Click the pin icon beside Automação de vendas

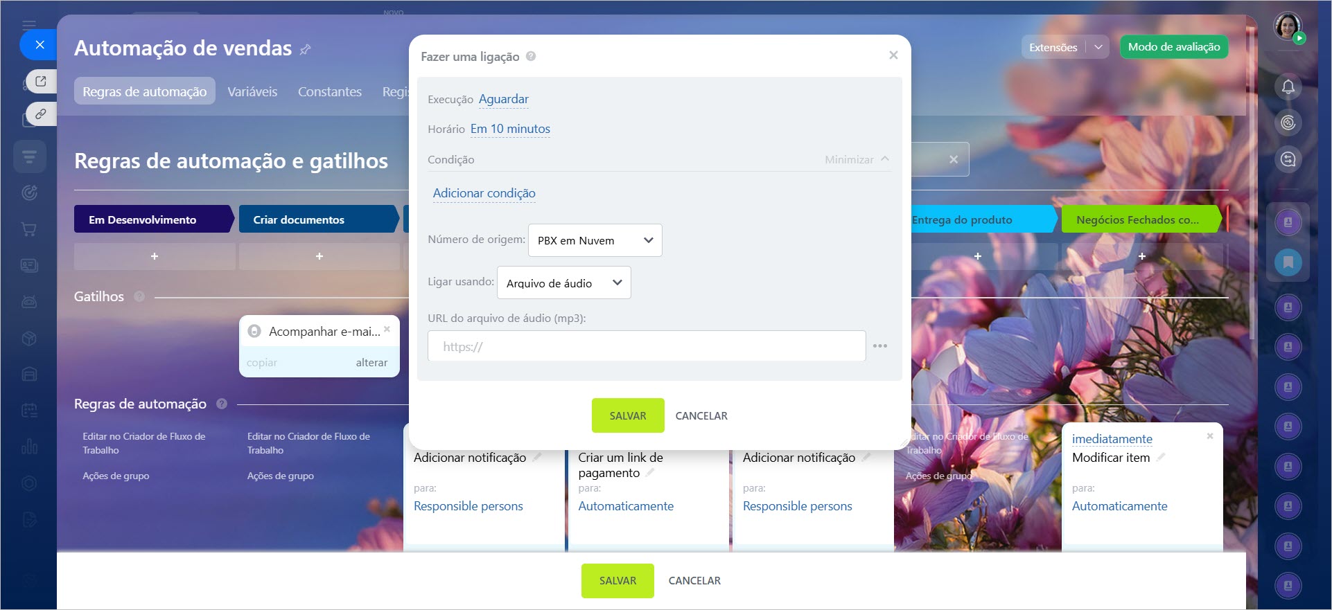click(x=305, y=49)
